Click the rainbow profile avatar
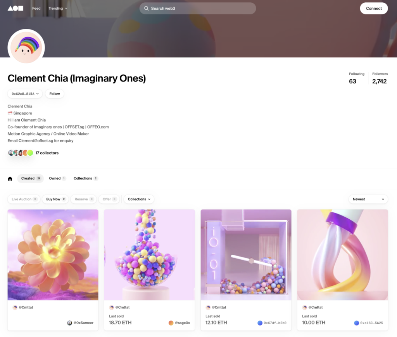The width and height of the screenshot is (397, 337). (x=26, y=47)
